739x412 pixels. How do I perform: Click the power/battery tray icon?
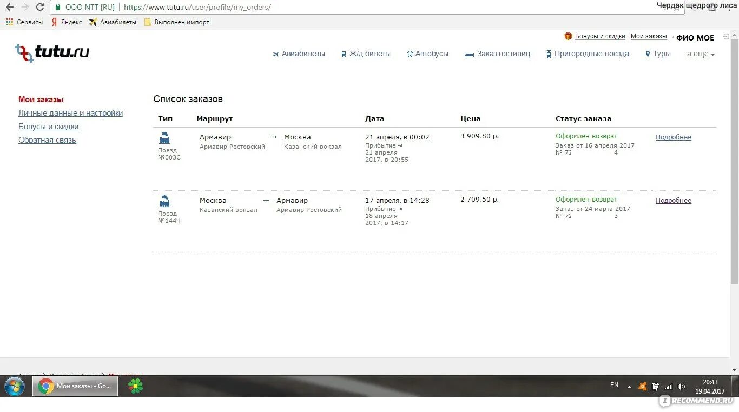point(655,386)
